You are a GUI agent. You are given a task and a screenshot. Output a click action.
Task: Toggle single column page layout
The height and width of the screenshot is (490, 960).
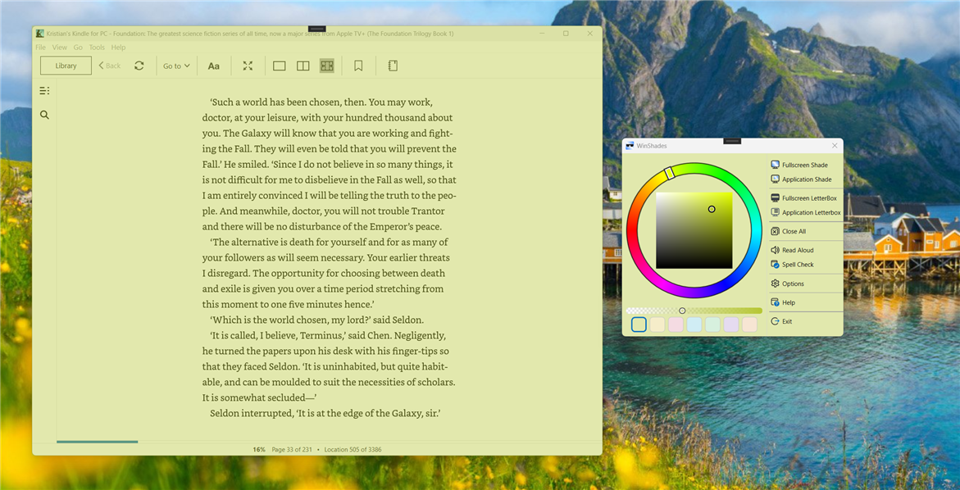coord(279,65)
